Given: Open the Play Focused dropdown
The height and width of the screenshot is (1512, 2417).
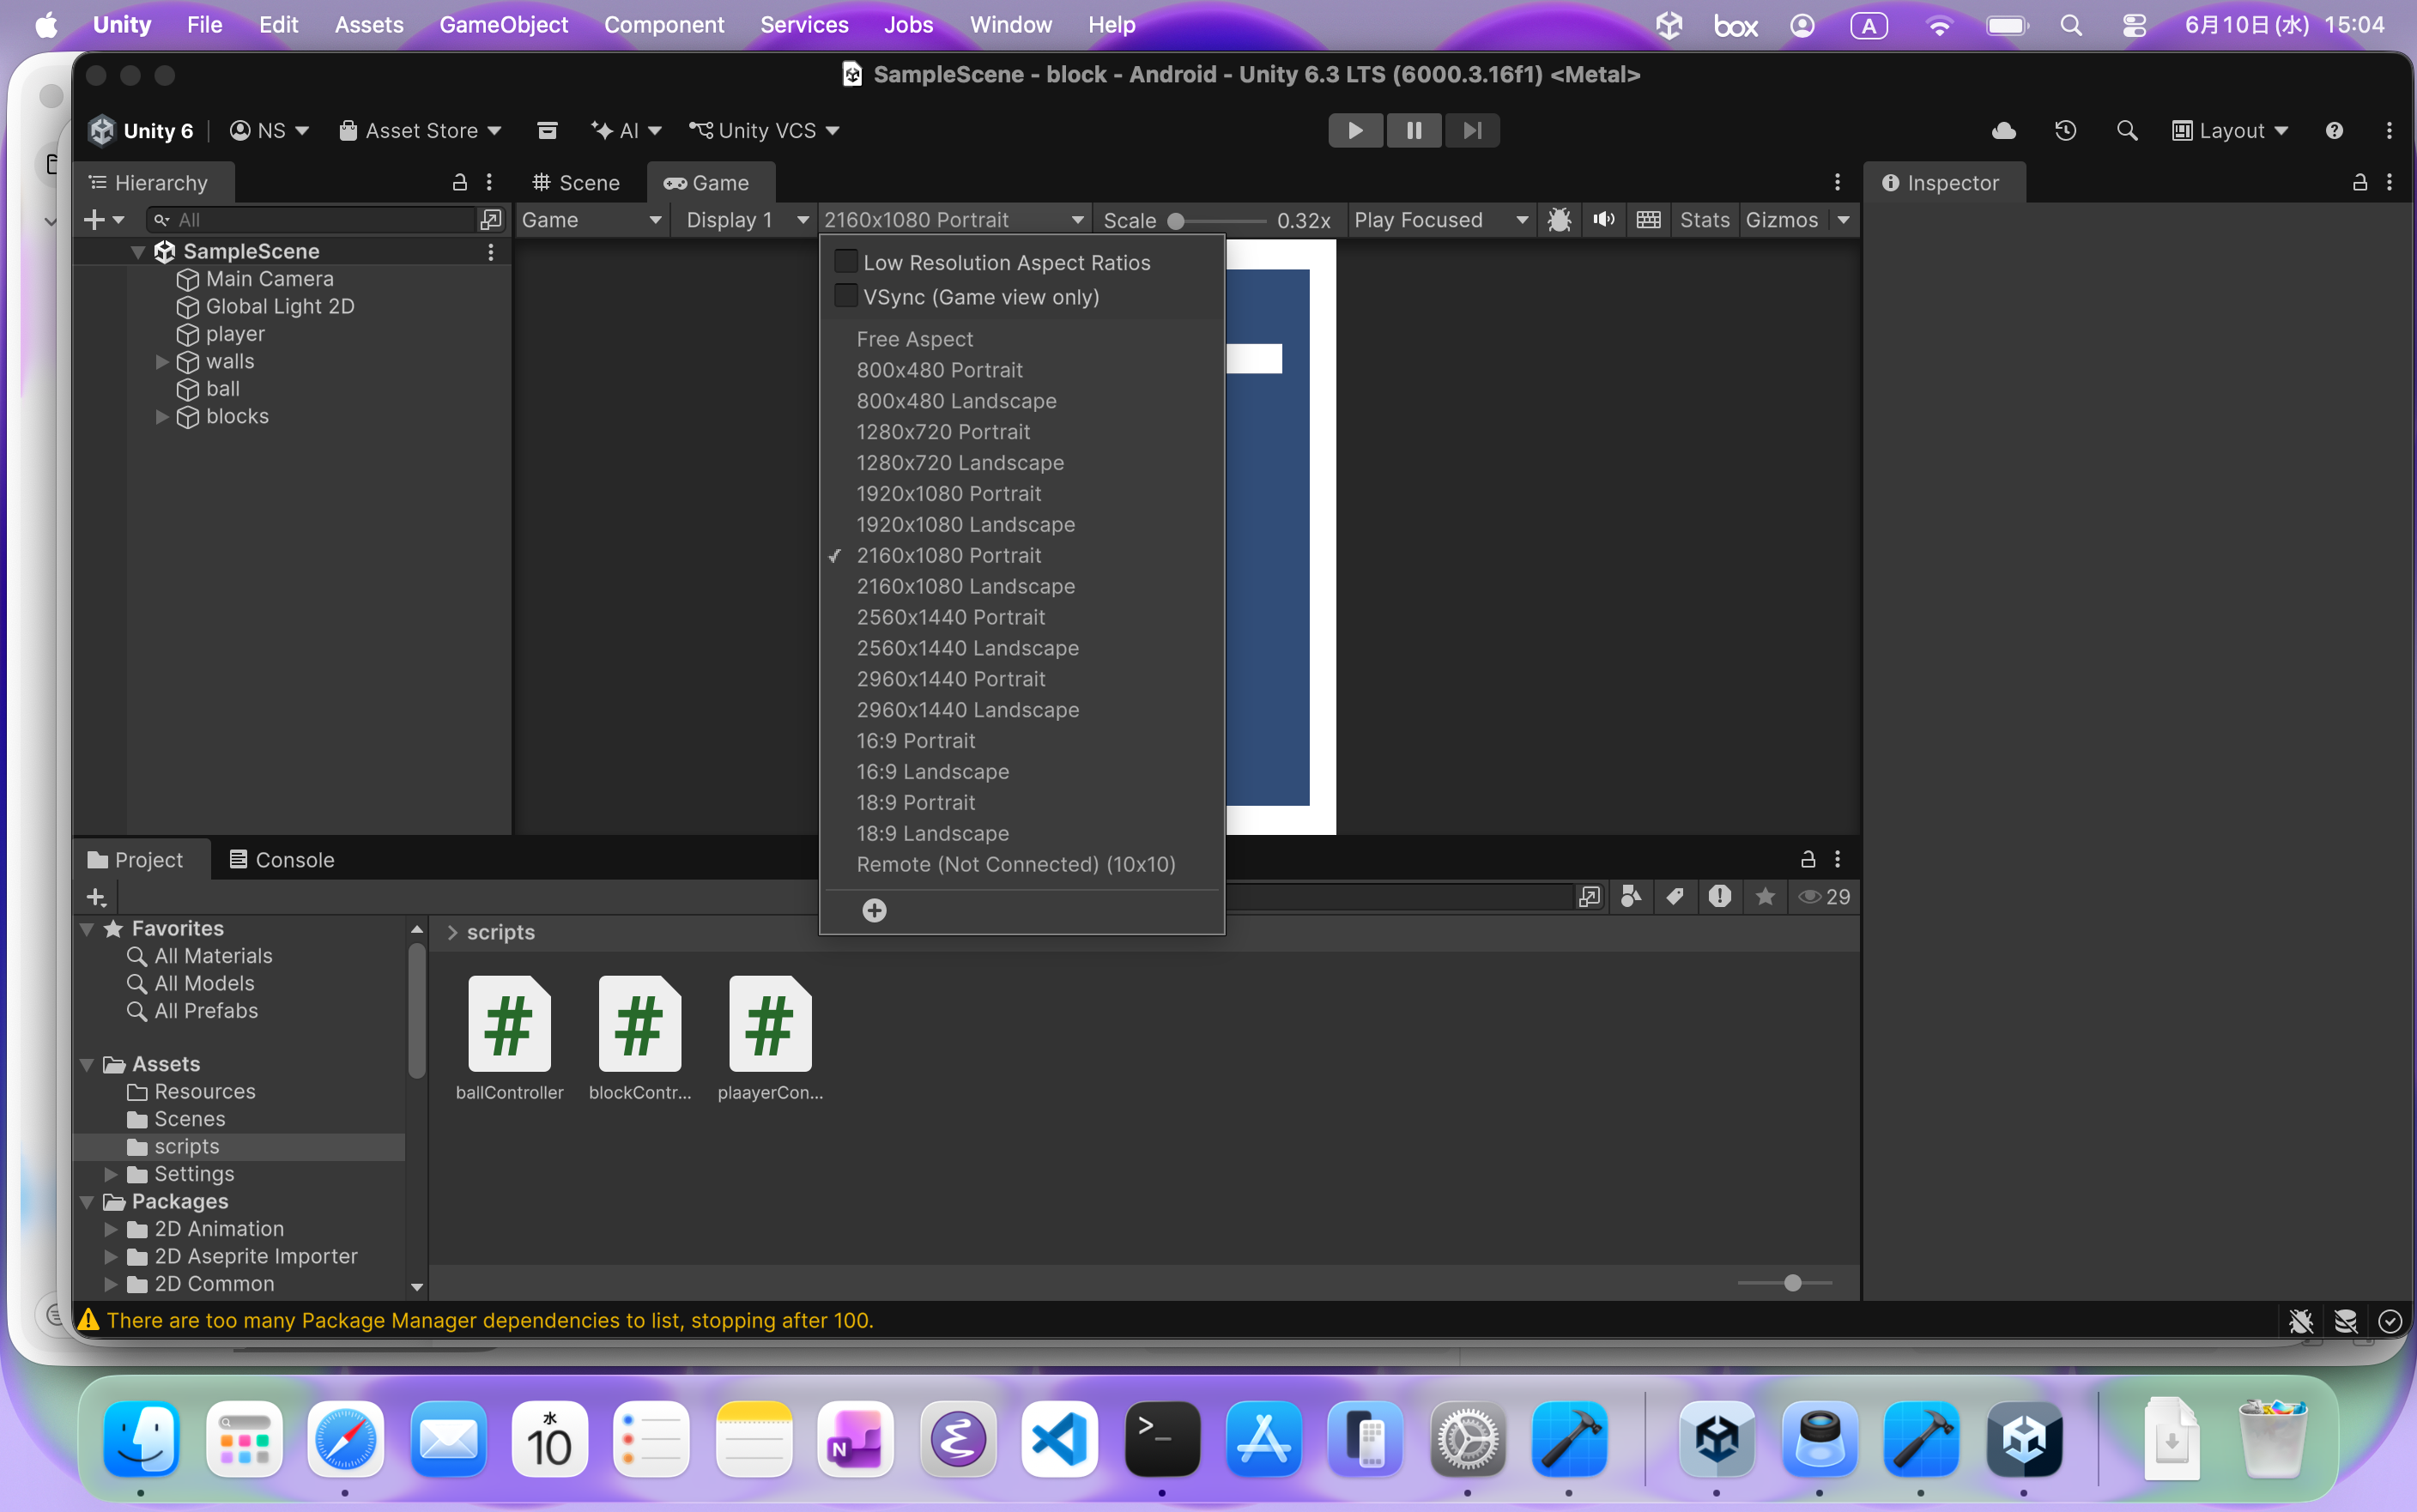Looking at the screenshot, I should pos(1441,220).
